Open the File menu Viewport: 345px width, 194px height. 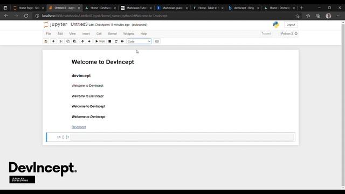coord(49,33)
